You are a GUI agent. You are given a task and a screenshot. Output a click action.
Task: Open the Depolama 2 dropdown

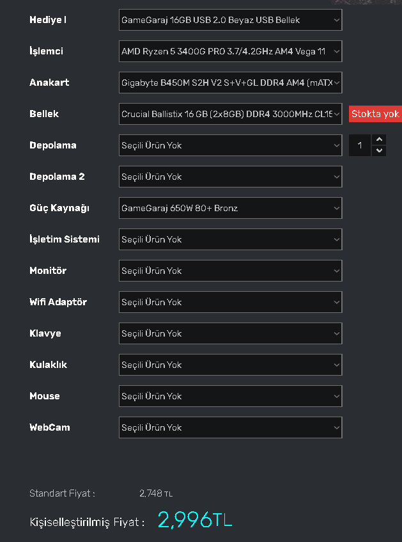(x=230, y=177)
